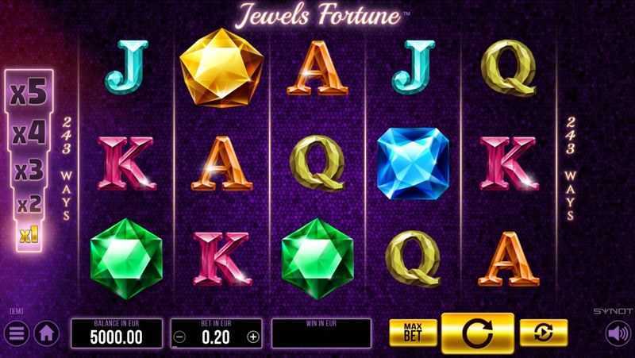This screenshot has width=635, height=358.
Task: Click the green gem in the first reel
Action: pos(126,259)
